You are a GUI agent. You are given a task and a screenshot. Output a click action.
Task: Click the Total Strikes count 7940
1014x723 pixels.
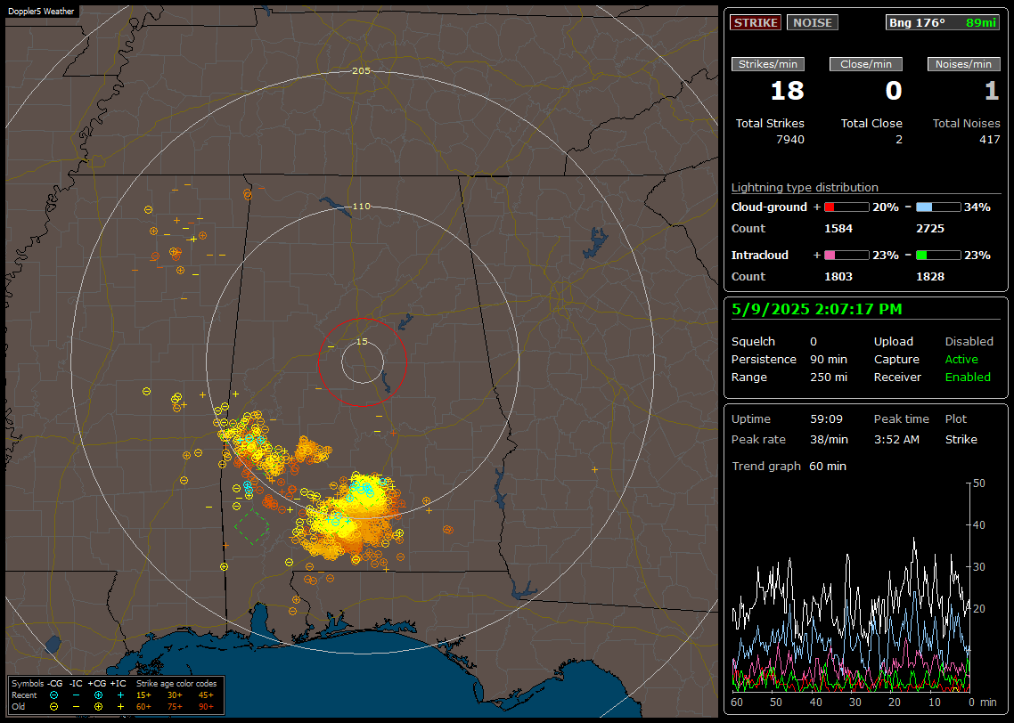pos(790,140)
